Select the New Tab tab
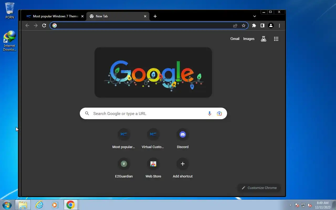Image resolution: width=336 pixels, height=210 pixels. [x=118, y=16]
